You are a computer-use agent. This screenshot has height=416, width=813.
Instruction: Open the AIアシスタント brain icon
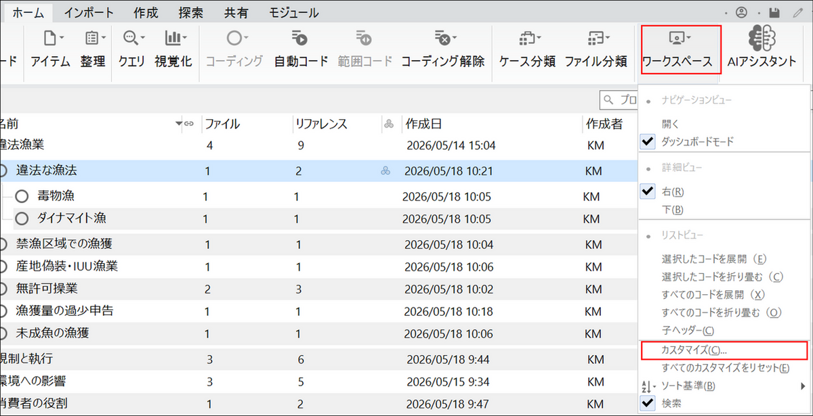762,39
